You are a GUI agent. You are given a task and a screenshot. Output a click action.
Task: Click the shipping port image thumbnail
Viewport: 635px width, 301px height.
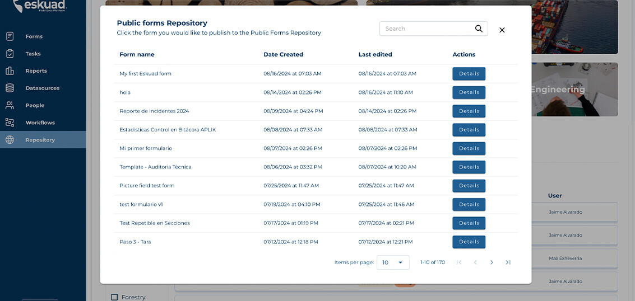574,27
